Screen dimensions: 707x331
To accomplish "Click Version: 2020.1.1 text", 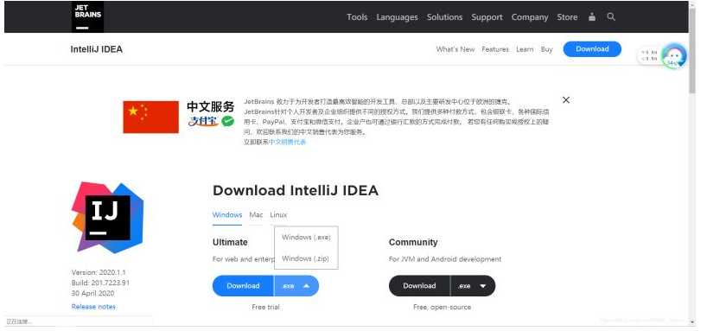I will pyautogui.click(x=99, y=272).
